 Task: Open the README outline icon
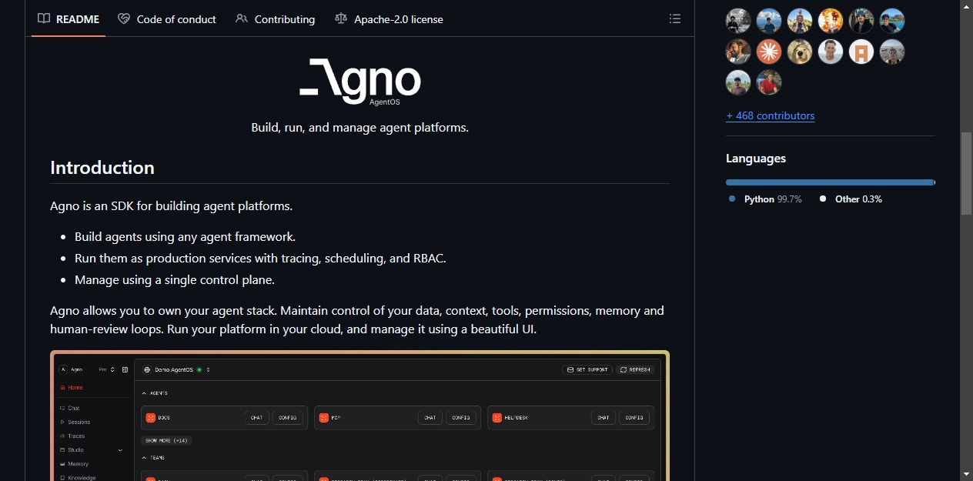675,18
